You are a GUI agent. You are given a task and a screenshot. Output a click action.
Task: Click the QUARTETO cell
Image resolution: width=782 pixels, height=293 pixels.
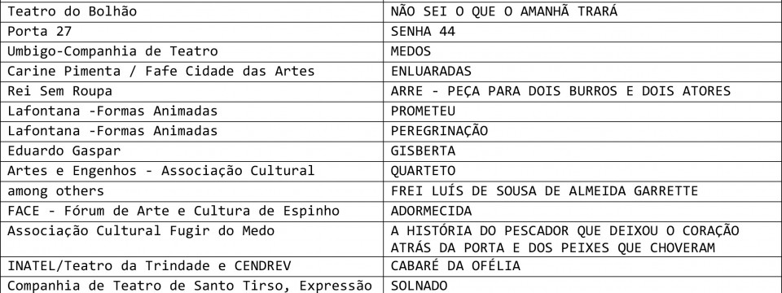582,171
